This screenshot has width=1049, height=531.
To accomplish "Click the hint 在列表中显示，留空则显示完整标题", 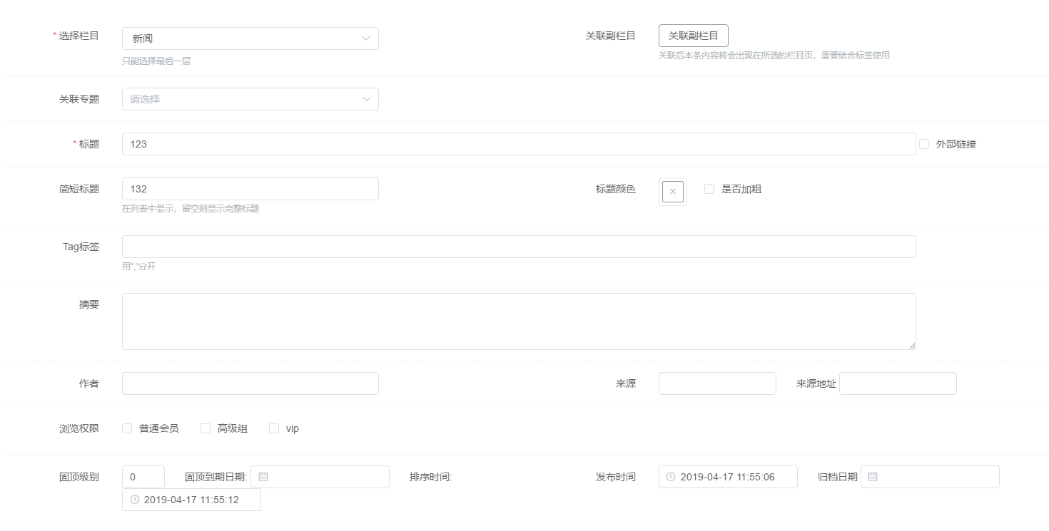I will tap(191, 209).
